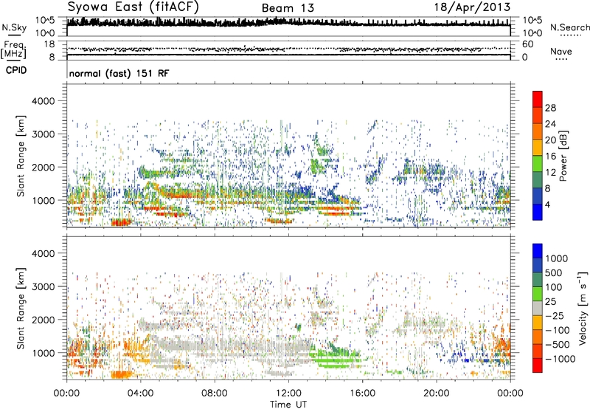This screenshot has height=409, width=590.
Task: Click the 08:00 time tick label
Action: 214,393
